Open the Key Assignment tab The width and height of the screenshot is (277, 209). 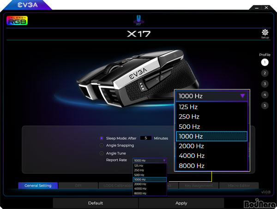[199, 185]
